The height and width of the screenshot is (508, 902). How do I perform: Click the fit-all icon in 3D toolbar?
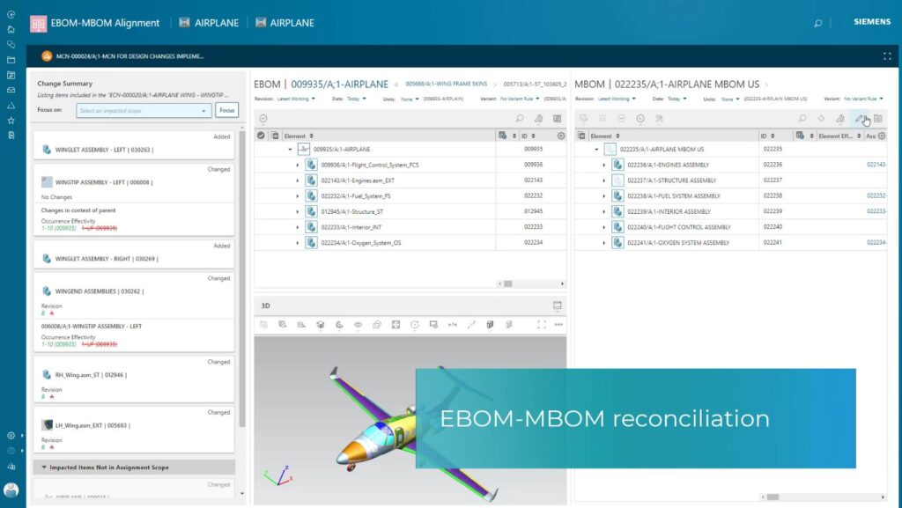(x=396, y=325)
